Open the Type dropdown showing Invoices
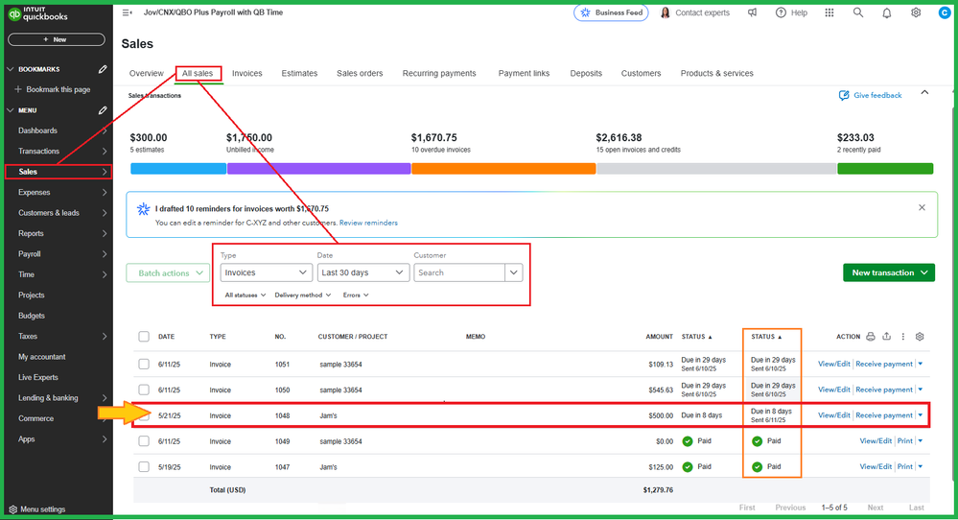The height and width of the screenshot is (520, 958). pyautogui.click(x=266, y=272)
